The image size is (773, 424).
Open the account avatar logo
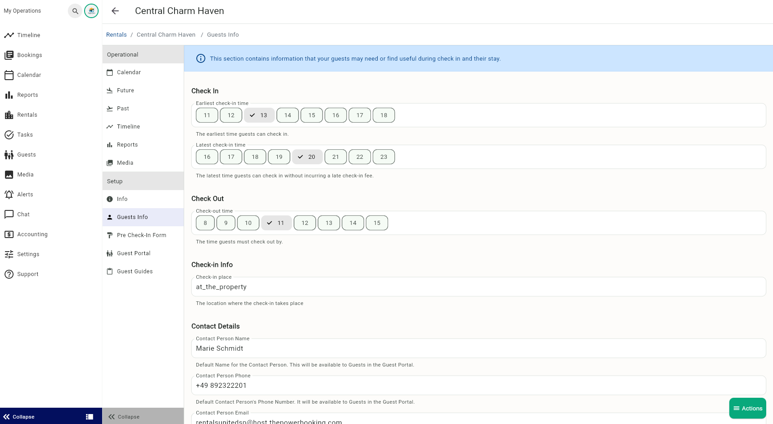point(91,11)
